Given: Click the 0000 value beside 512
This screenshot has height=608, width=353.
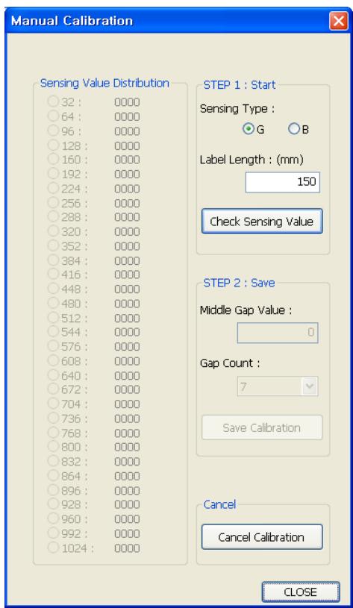Looking at the screenshot, I should [127, 318].
